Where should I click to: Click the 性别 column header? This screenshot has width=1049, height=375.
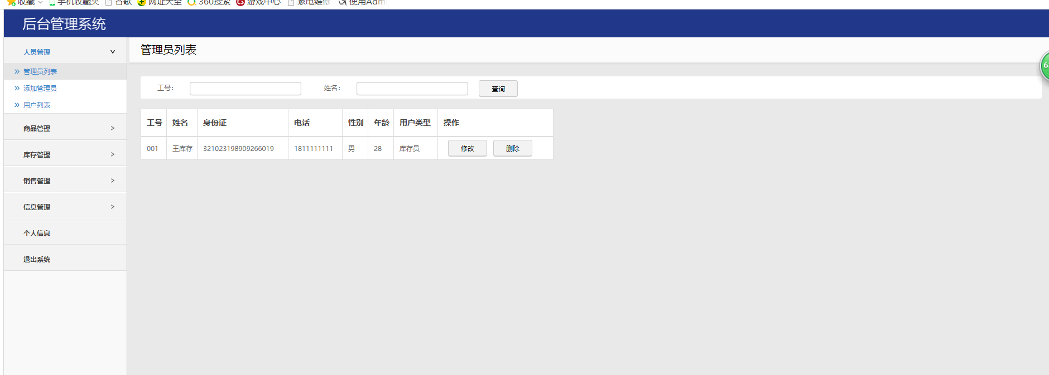pos(356,123)
